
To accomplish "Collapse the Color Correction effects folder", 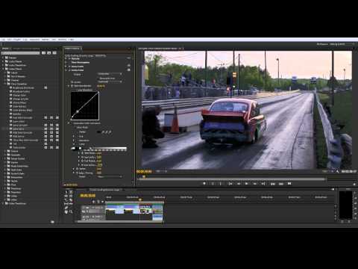I will point(5,84).
